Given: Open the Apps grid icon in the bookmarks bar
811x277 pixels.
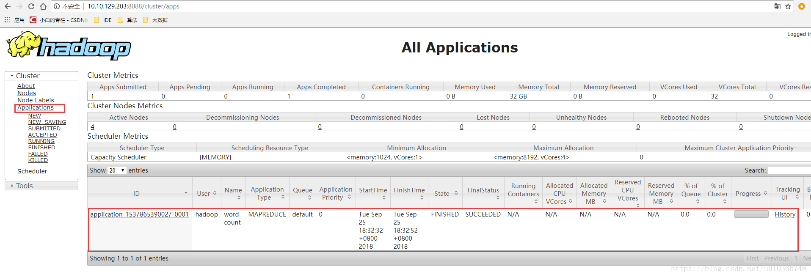Looking at the screenshot, I should pos(7,20).
